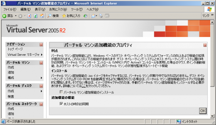Click the page icon in the status bar
216x125 pixels.
[x=3, y=122]
